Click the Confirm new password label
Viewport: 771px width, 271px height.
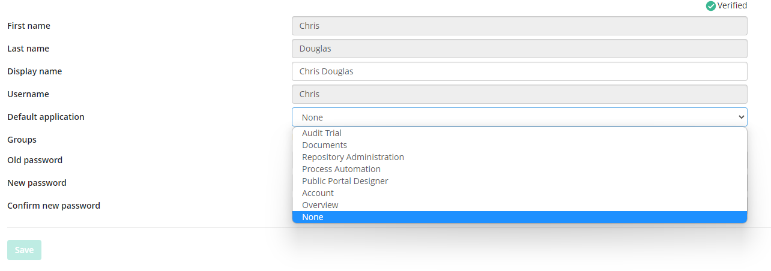53,206
